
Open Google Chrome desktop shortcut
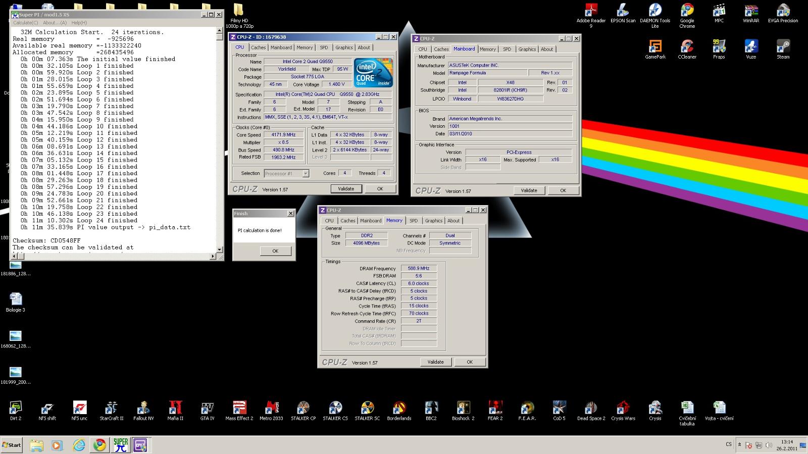(687, 15)
